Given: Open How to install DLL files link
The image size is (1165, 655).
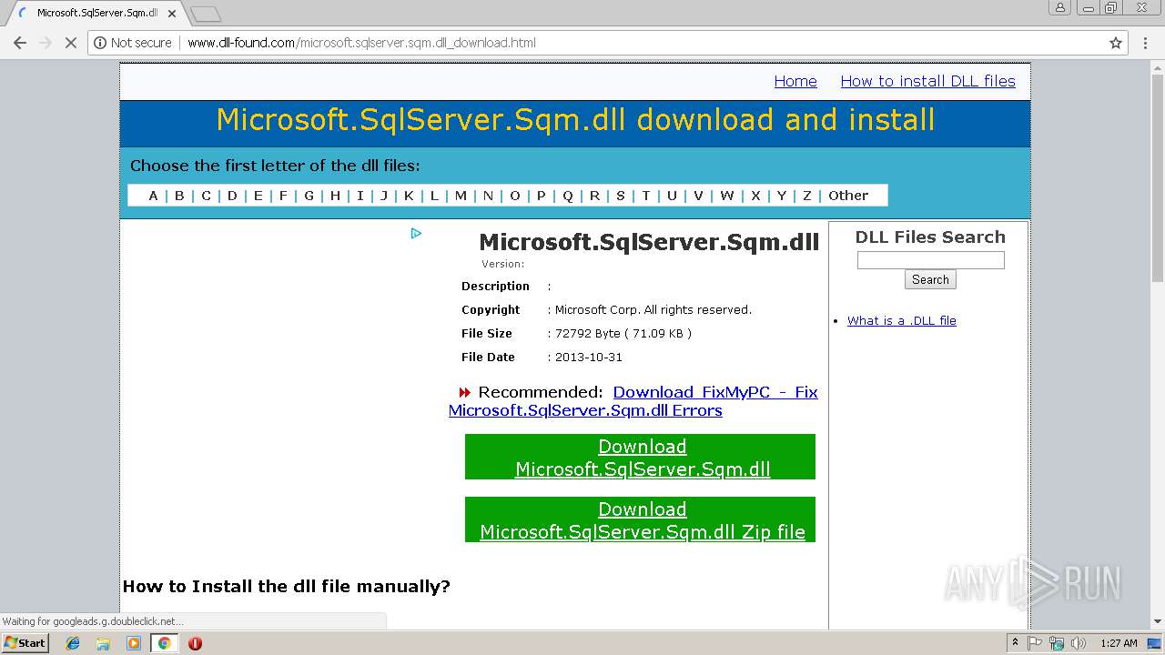Looking at the screenshot, I should coord(927,81).
